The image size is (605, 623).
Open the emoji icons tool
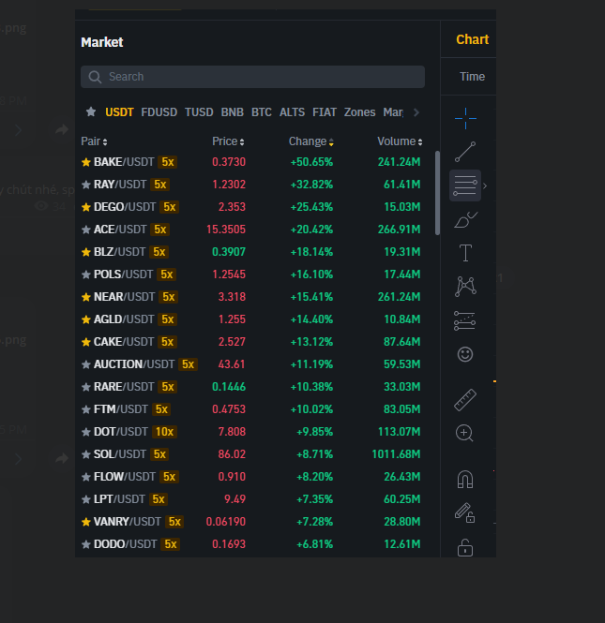465,354
